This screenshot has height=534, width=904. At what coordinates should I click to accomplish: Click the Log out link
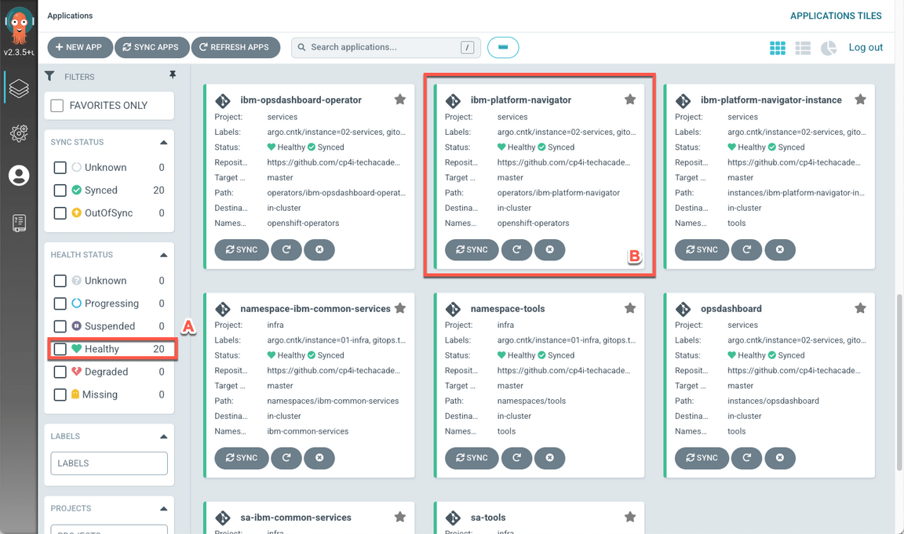pos(866,48)
